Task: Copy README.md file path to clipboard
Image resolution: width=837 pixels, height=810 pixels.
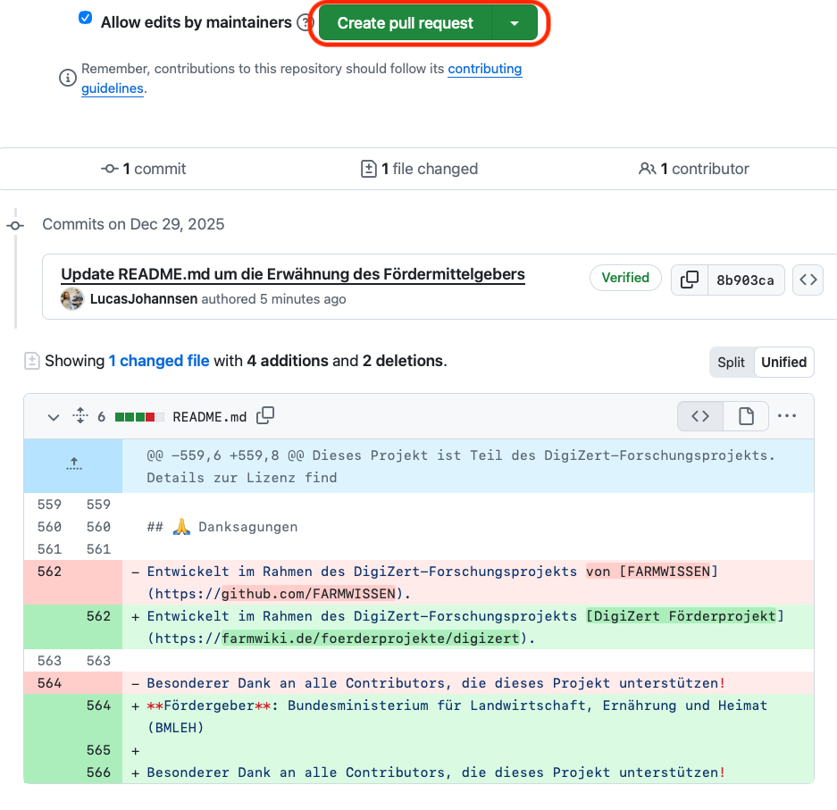Action: point(265,416)
